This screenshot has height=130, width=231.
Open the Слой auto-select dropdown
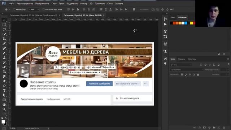[x=34, y=9]
